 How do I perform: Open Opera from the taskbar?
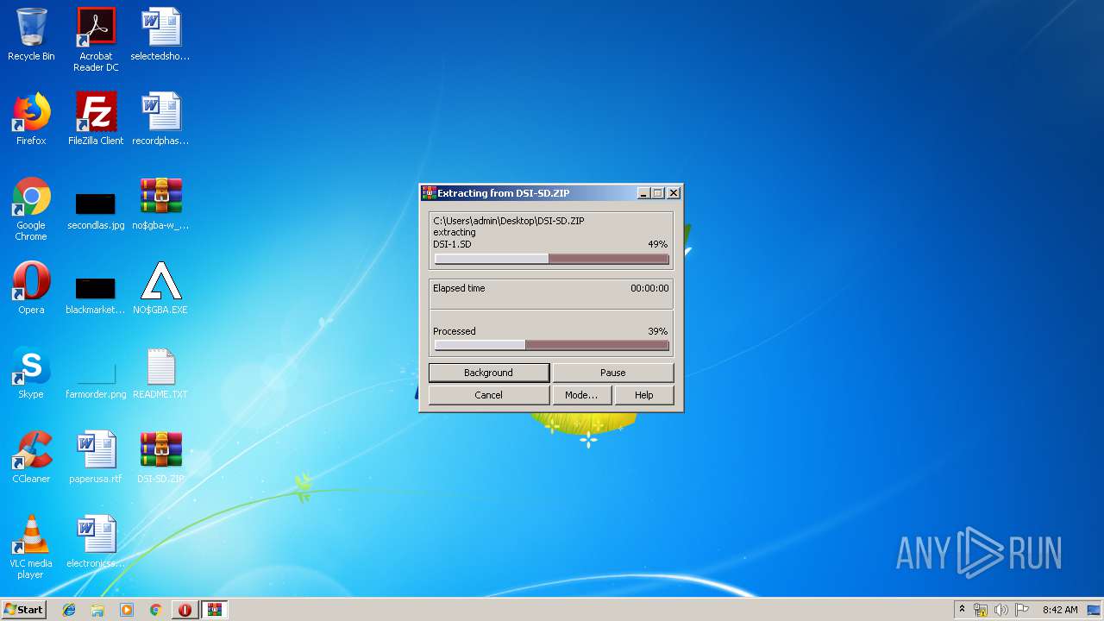tap(185, 610)
